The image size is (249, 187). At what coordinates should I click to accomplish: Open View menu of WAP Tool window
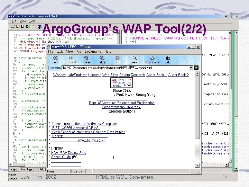point(23,21)
